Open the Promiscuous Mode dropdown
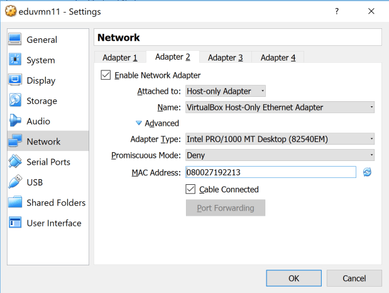 click(x=280, y=155)
